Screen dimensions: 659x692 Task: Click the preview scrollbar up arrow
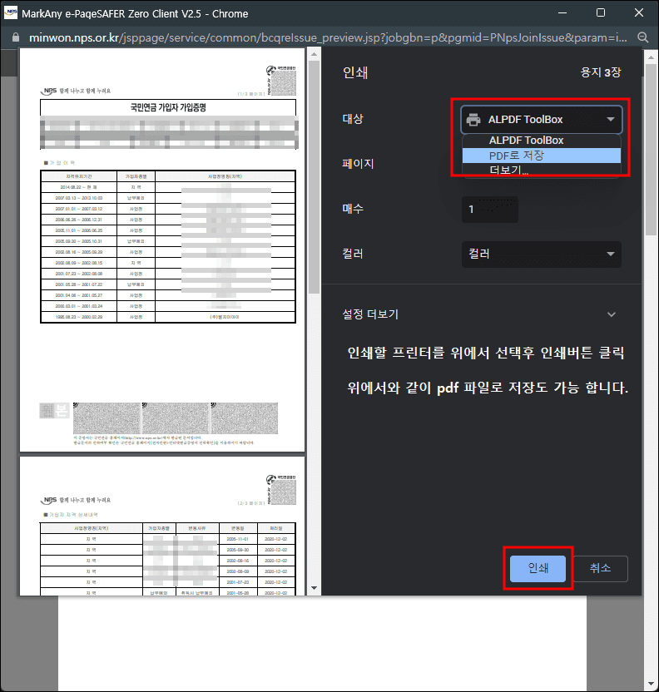point(314,54)
